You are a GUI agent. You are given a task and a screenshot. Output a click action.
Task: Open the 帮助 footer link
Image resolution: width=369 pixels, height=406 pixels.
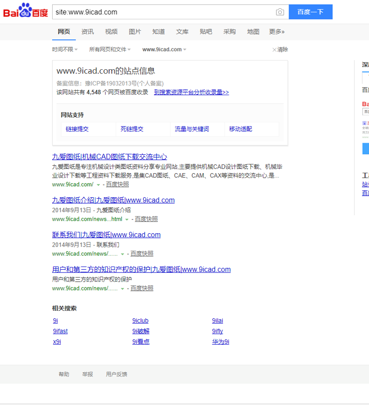coord(64,375)
